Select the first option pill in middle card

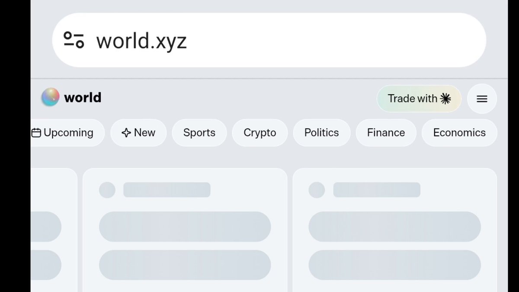(x=185, y=227)
